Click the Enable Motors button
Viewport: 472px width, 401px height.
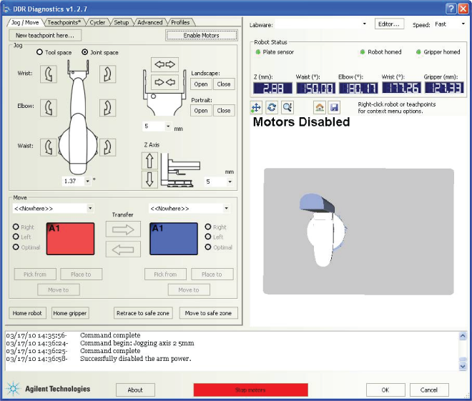click(201, 35)
